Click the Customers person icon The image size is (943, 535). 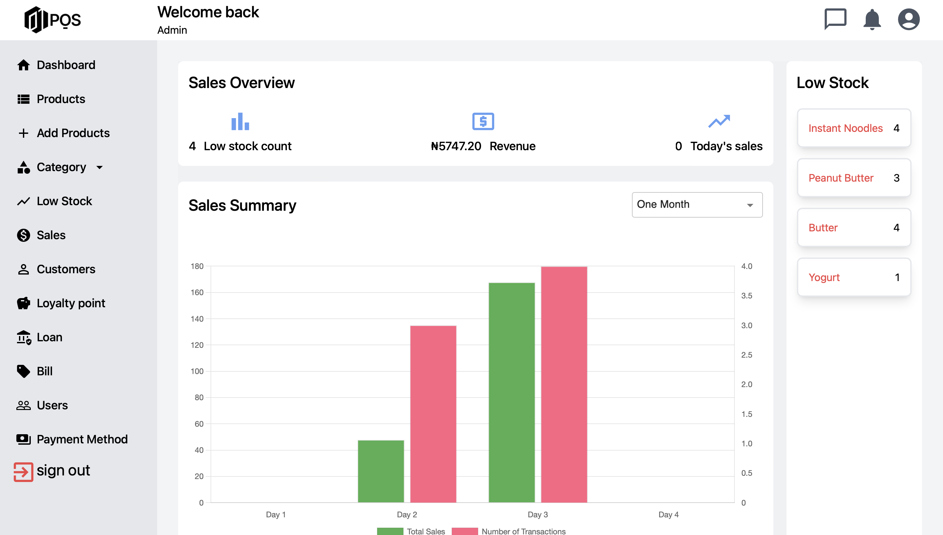[24, 269]
